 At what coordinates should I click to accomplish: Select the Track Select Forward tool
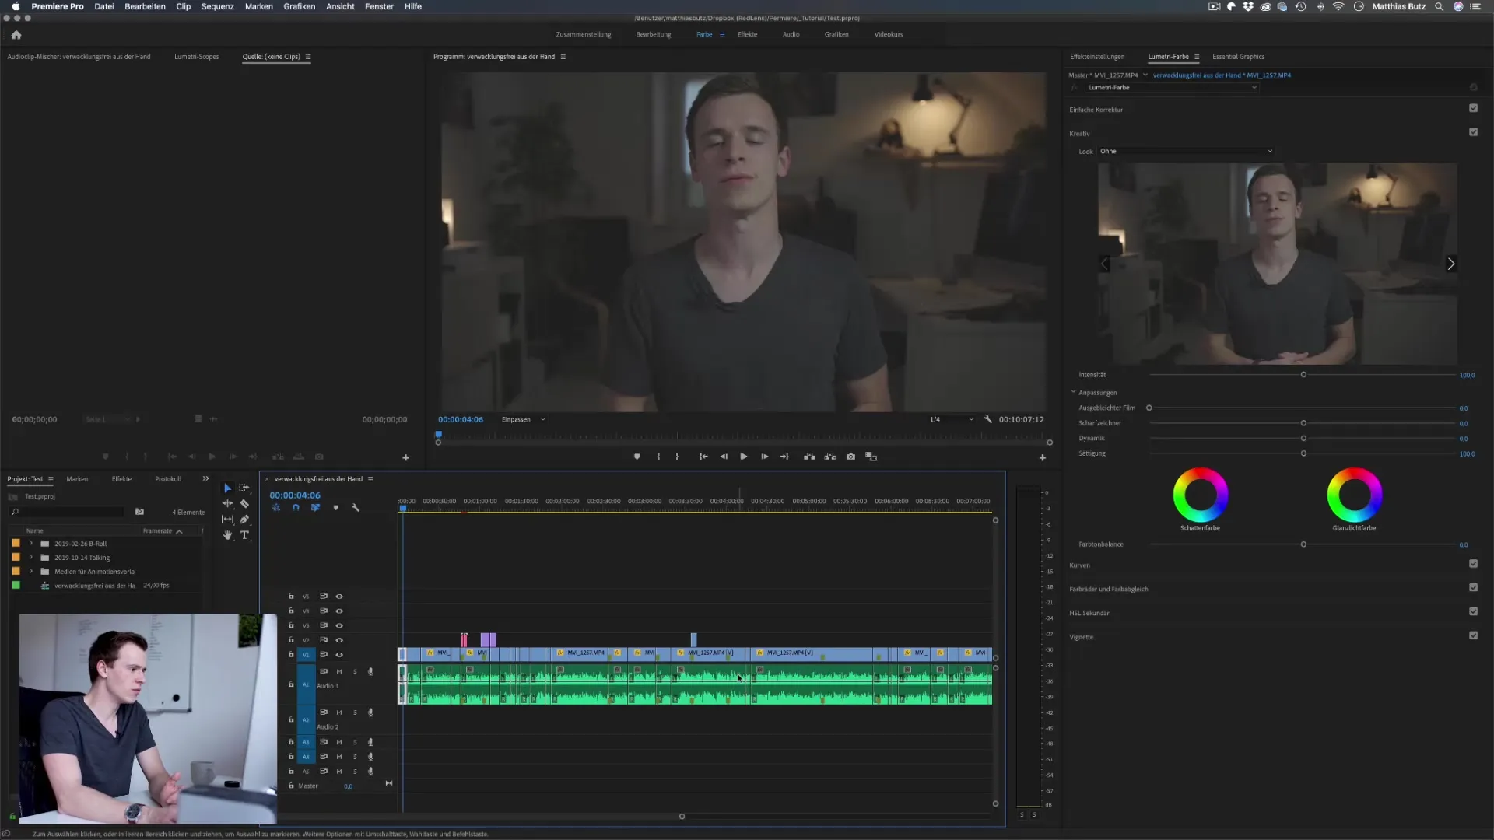(x=244, y=488)
